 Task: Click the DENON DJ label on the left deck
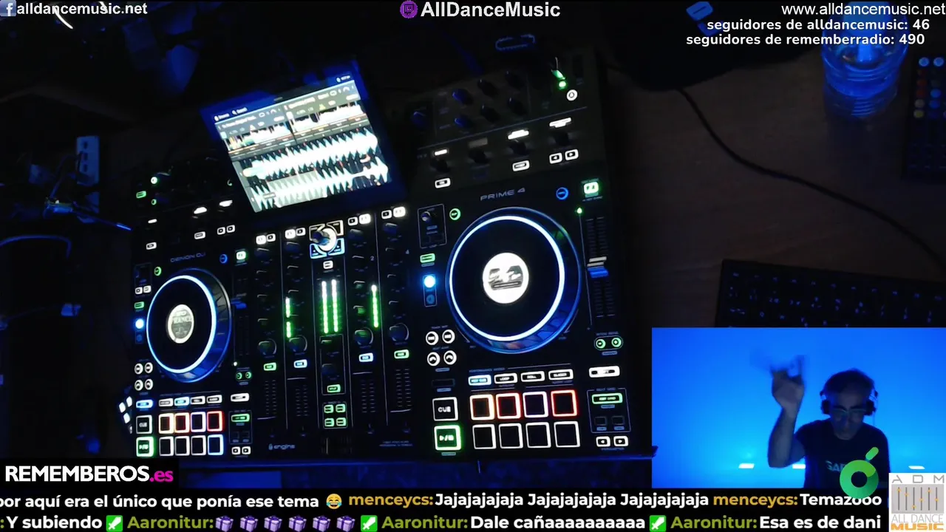(x=186, y=260)
